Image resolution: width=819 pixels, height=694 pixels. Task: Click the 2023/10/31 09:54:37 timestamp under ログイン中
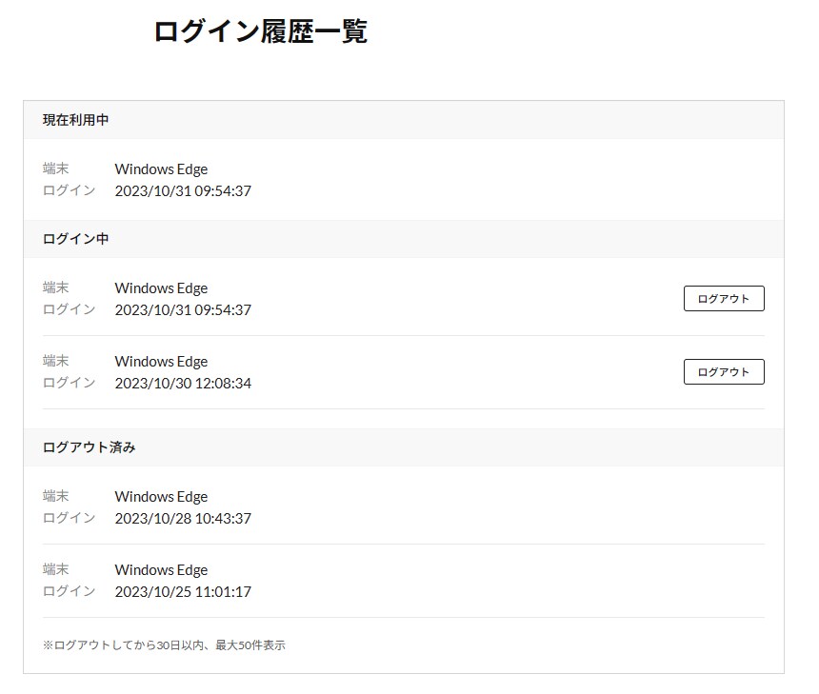coord(183,310)
